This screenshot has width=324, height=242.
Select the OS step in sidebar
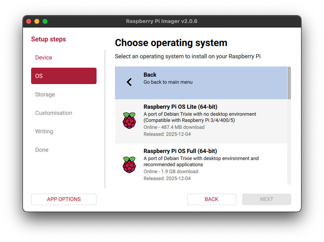pyautogui.click(x=64, y=76)
